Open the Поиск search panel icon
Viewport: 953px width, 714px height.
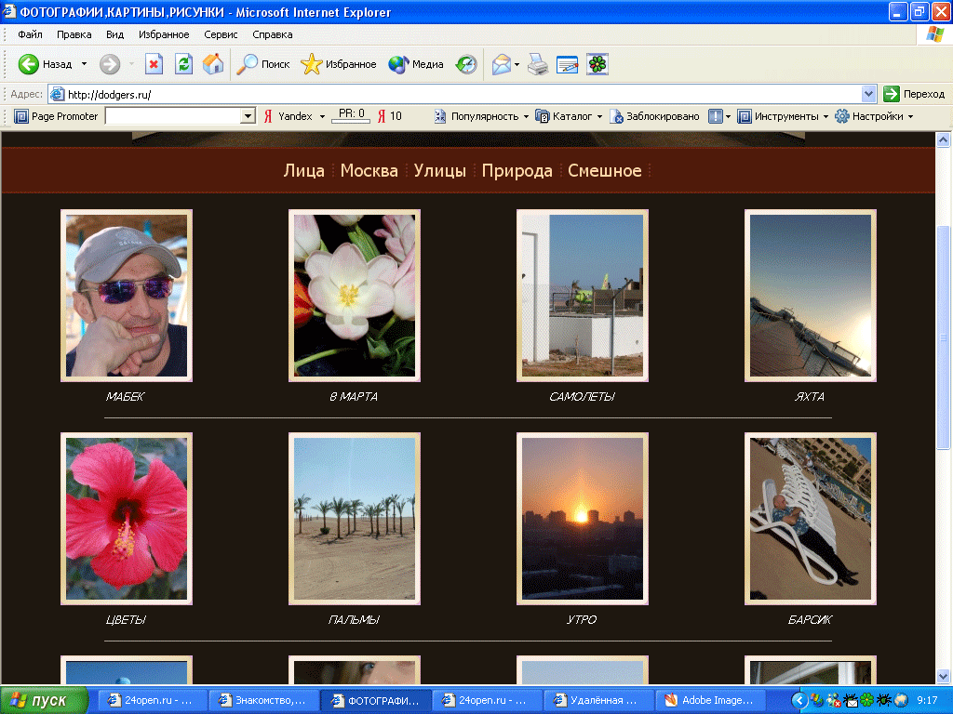[x=248, y=64]
